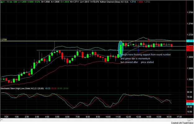Click the 7:00 time axis label

coord(78,117)
